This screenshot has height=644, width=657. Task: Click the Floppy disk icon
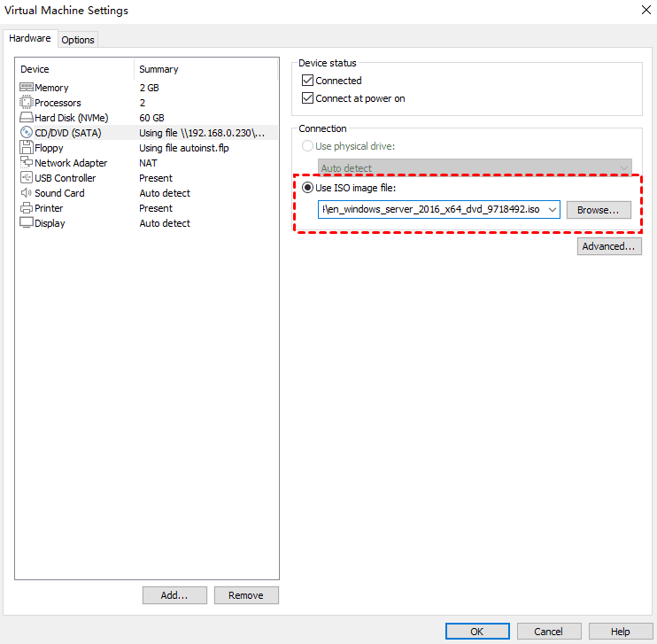27,148
